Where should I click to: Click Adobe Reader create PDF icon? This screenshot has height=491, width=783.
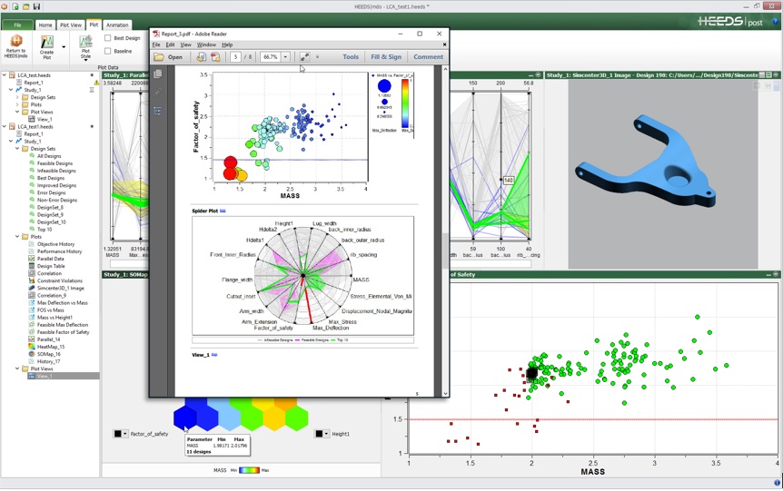(215, 57)
